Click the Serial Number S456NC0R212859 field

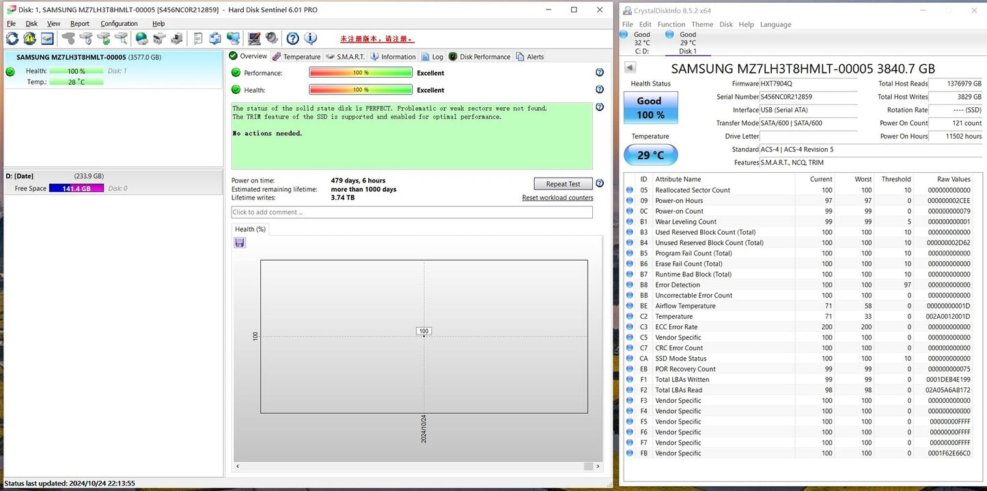tap(809, 96)
